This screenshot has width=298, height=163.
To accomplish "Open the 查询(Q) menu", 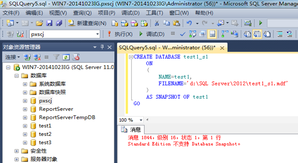I will (x=82, y=13).
